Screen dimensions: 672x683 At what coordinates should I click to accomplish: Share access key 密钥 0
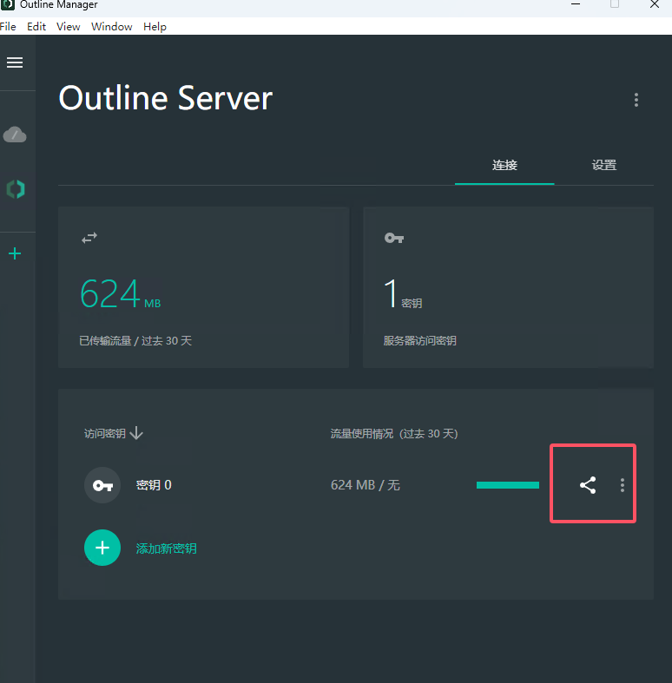588,485
